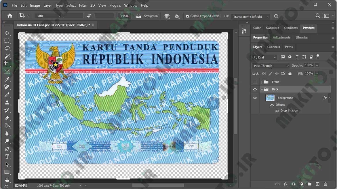Collapse the Back group
The width and height of the screenshot is (337, 189).
click(x=262, y=89)
